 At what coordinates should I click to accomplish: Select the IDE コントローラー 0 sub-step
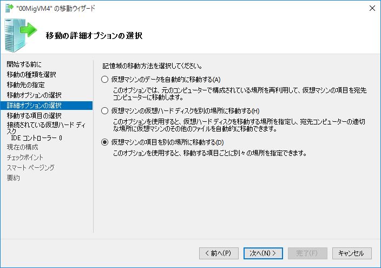[x=37, y=138]
